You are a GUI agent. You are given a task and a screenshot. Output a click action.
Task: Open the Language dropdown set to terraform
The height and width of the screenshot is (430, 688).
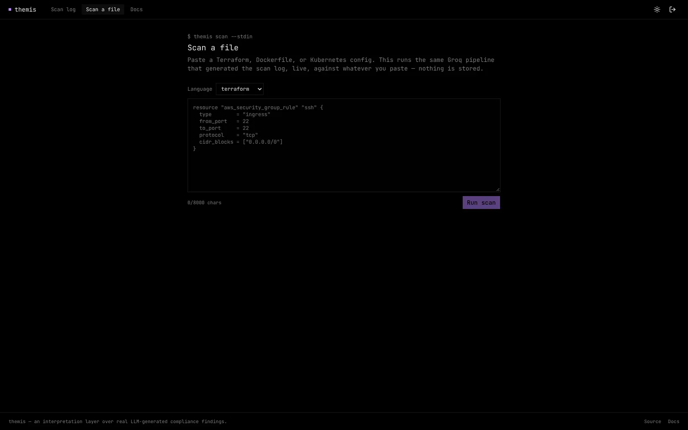click(240, 89)
